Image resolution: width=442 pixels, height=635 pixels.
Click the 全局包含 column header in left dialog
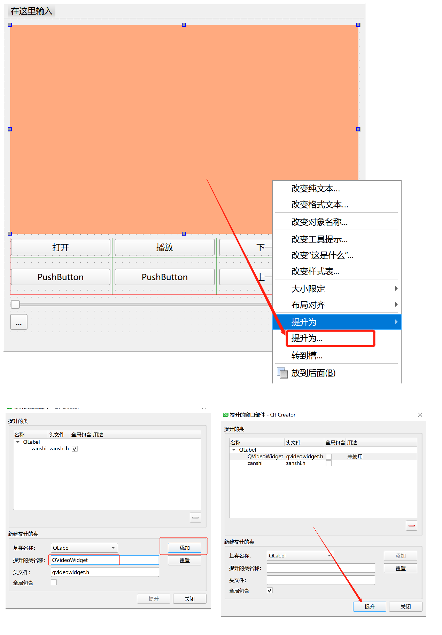81,435
